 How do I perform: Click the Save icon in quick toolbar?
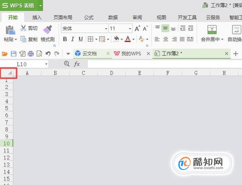pos(14,54)
